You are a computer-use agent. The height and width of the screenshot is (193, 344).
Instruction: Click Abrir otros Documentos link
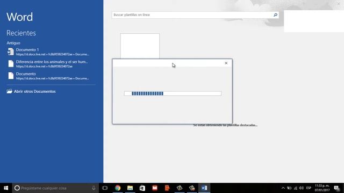tap(34, 92)
